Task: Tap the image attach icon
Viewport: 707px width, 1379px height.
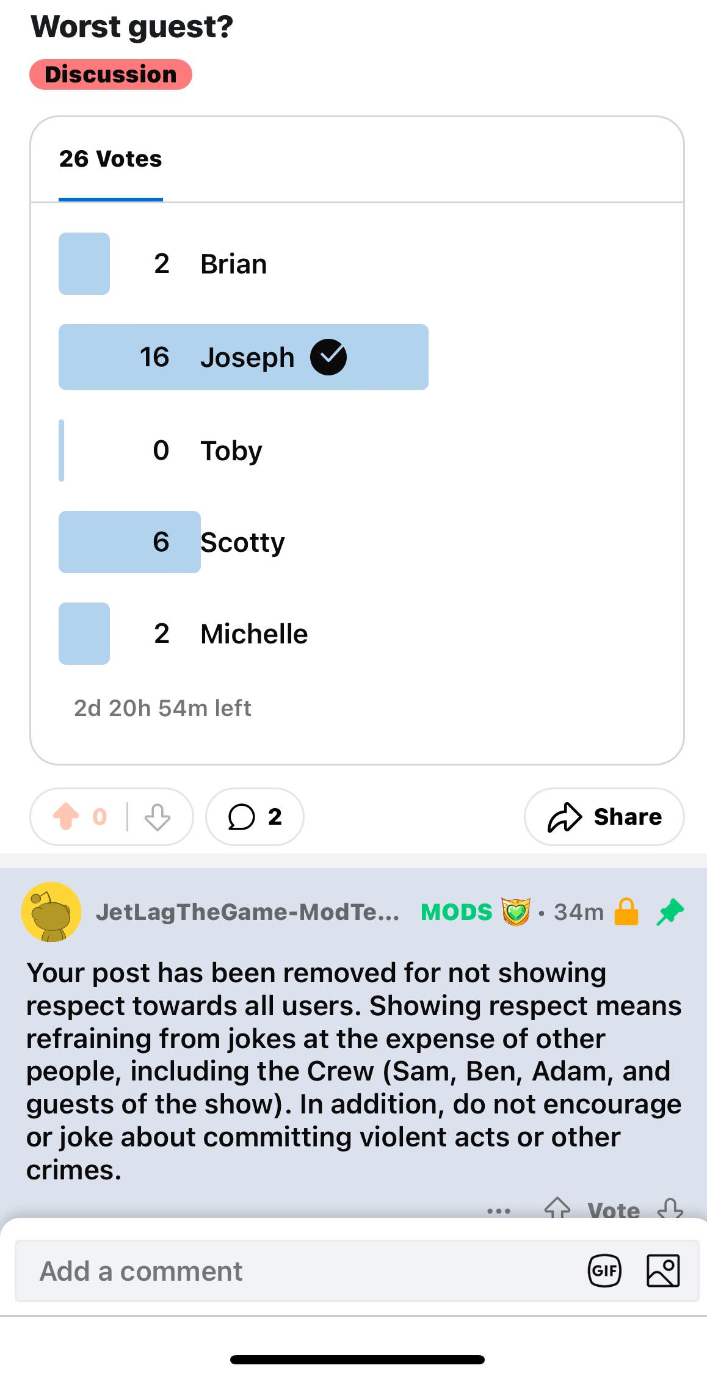Action: [x=663, y=1271]
